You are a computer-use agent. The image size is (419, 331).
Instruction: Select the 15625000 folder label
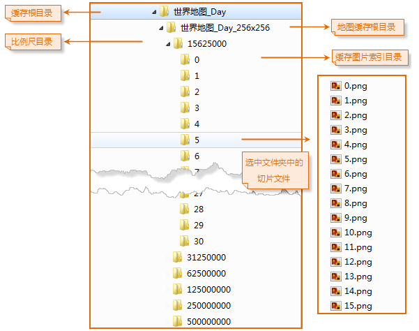[207, 44]
